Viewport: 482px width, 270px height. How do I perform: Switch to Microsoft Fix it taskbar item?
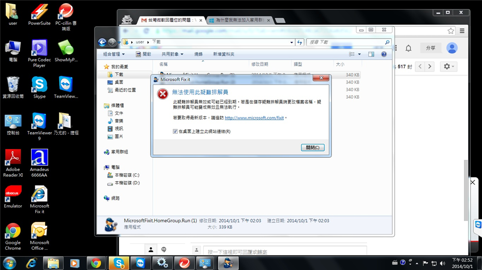pos(228,263)
